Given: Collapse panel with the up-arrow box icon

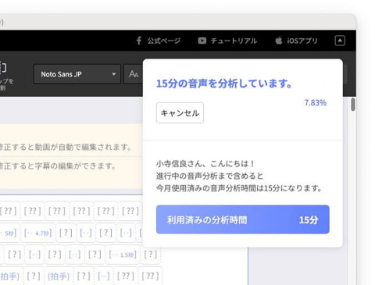Looking at the screenshot, I should (340, 41).
